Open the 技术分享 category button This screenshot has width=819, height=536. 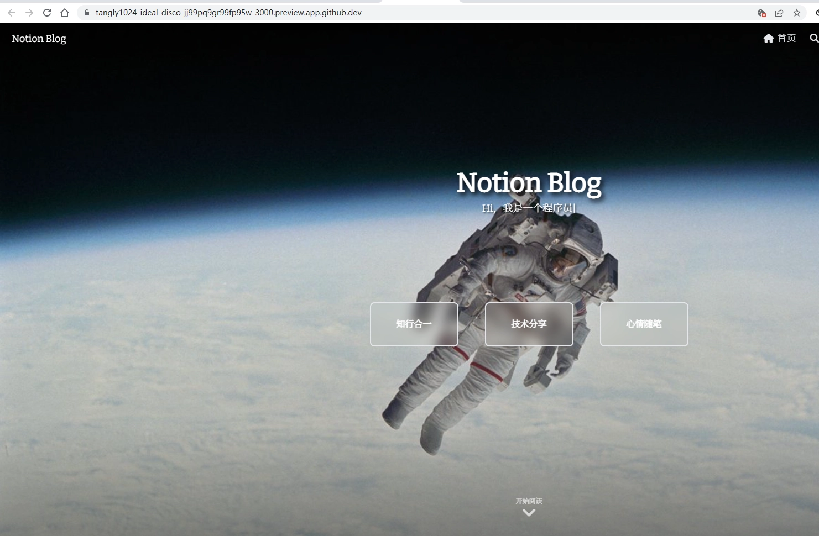529,324
